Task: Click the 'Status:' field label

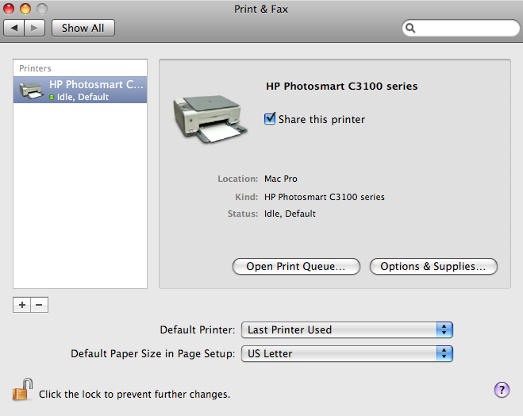Action: click(243, 214)
